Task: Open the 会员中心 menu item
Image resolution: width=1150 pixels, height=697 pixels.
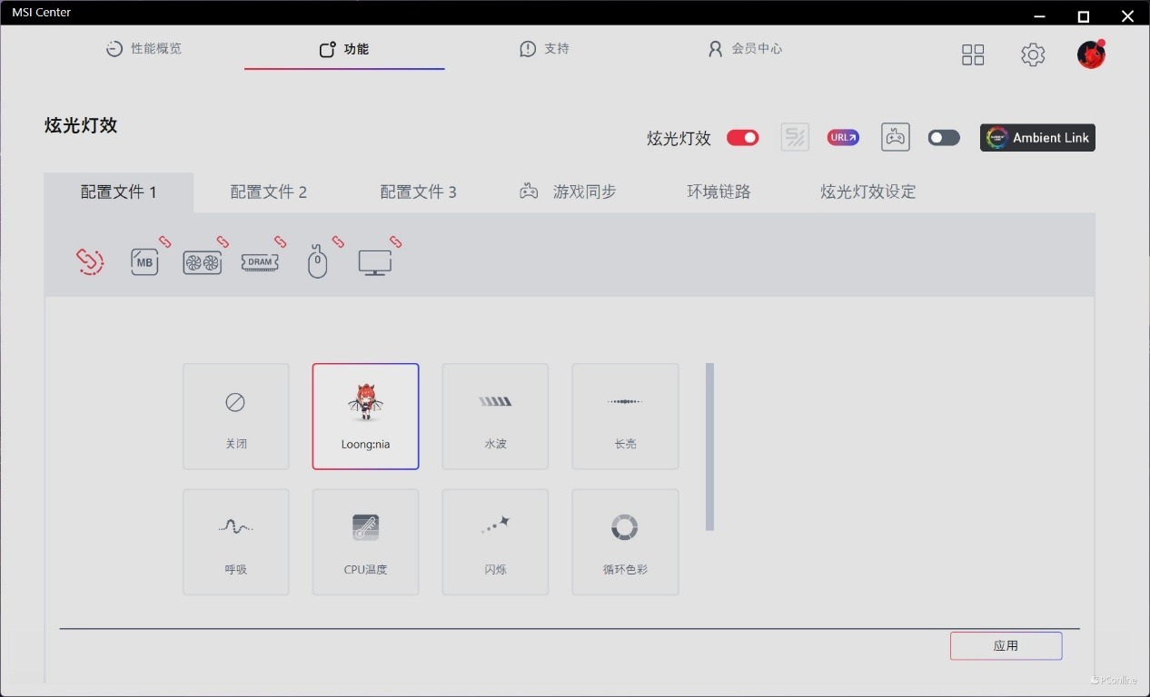Action: pos(745,49)
